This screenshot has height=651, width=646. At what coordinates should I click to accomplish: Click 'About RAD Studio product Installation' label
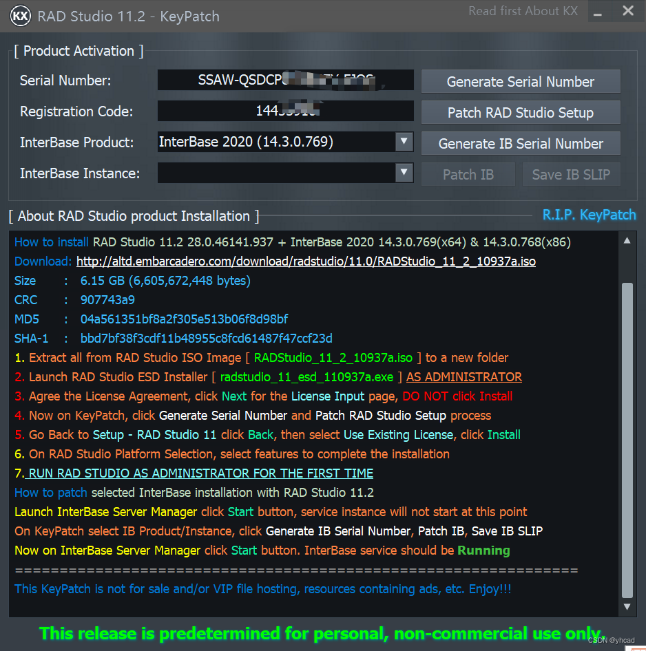134,216
